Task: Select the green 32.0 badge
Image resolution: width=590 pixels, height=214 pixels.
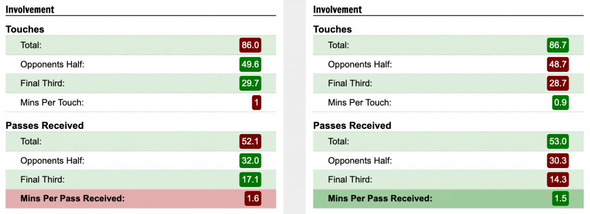Action: coord(250,160)
